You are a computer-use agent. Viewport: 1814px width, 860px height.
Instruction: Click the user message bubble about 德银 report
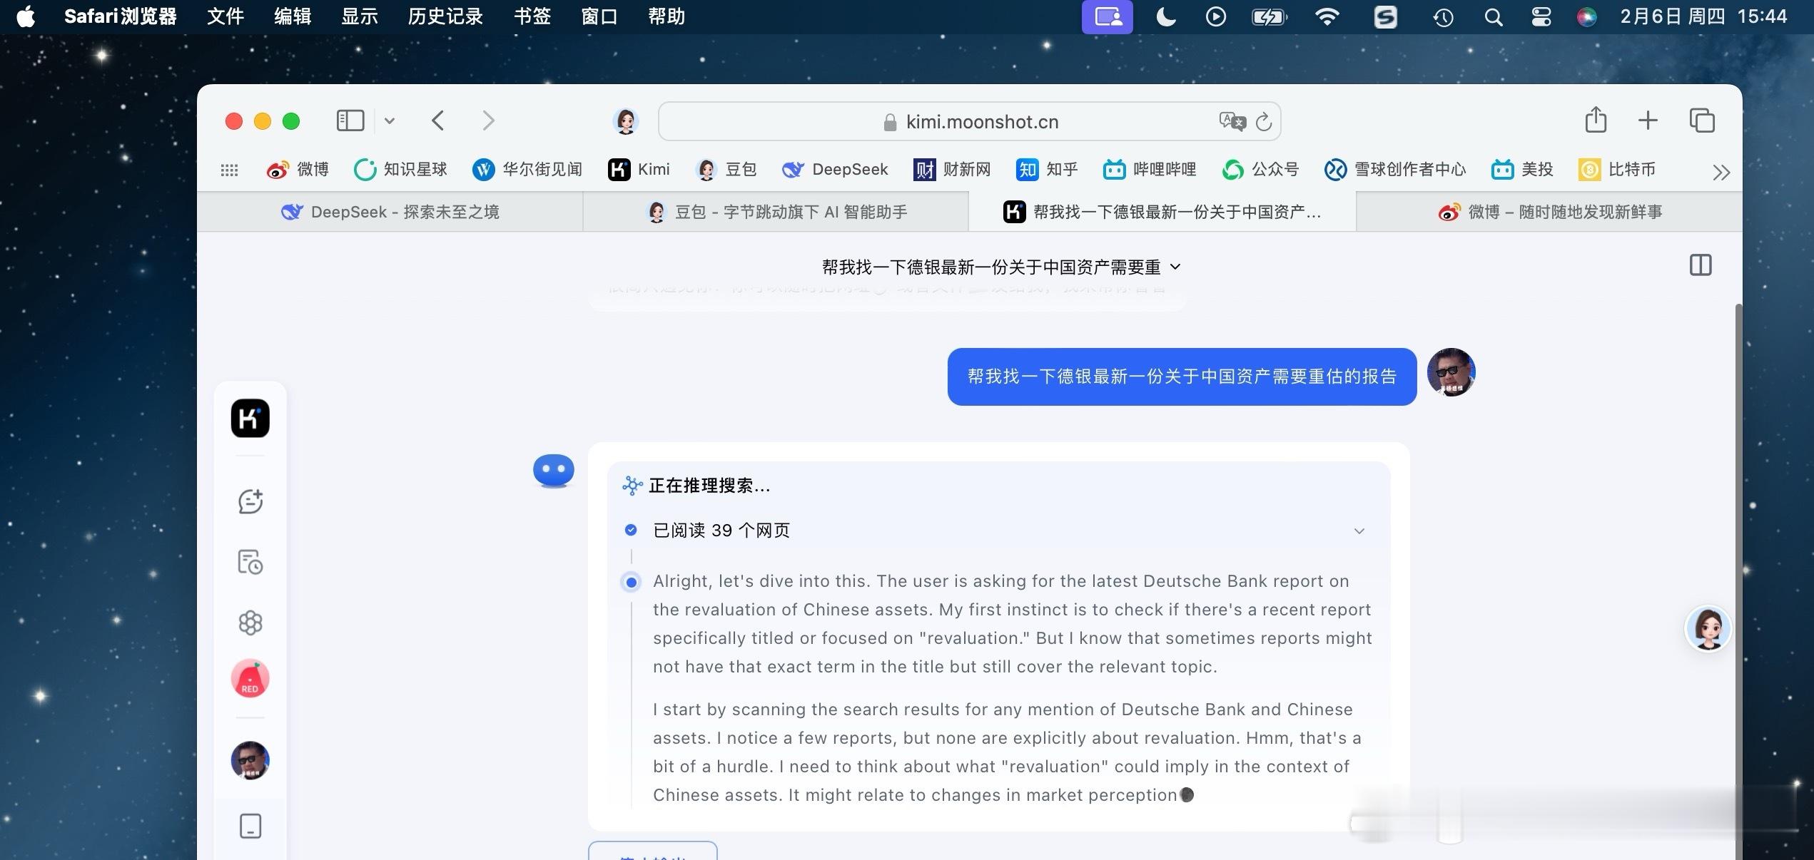(1182, 377)
